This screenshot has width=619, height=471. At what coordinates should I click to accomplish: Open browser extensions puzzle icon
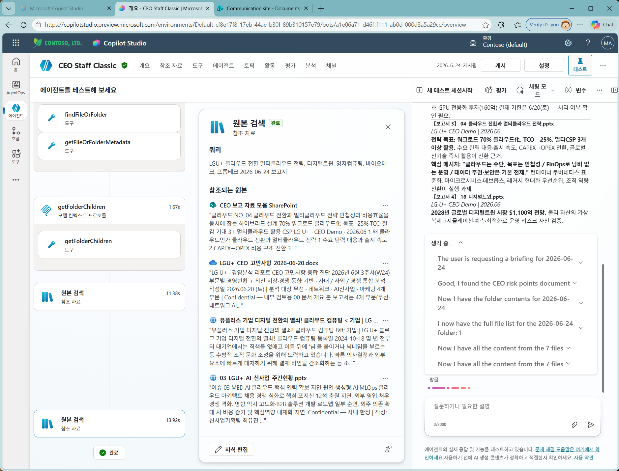(501, 25)
